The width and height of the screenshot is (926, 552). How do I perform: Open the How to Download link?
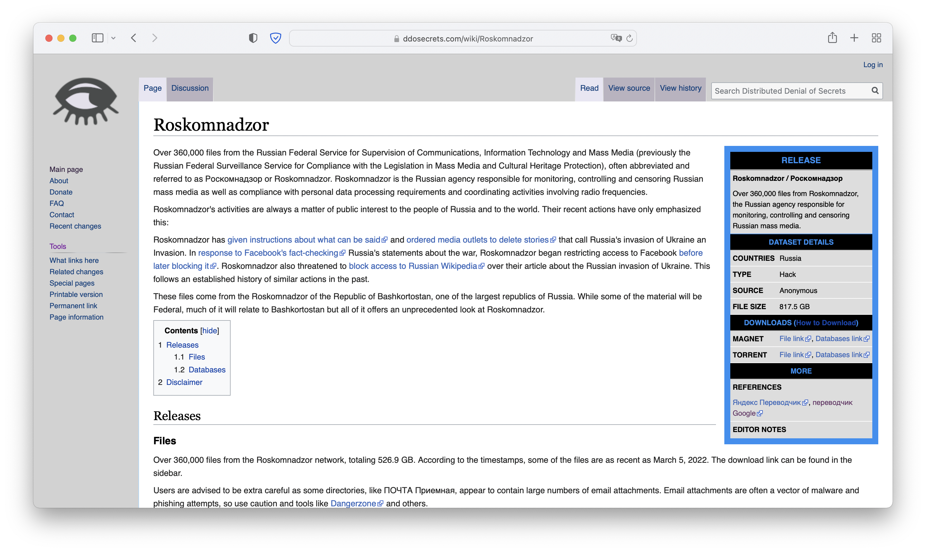[825, 323]
